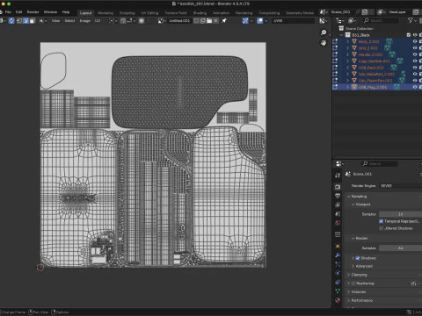The image size is (422, 316).
Task: Open image browse dropdown beside Untitled.001
Action: [162, 21]
